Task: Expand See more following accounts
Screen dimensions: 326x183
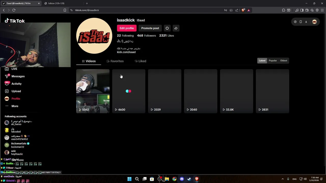Action: pyautogui.click(x=17, y=160)
